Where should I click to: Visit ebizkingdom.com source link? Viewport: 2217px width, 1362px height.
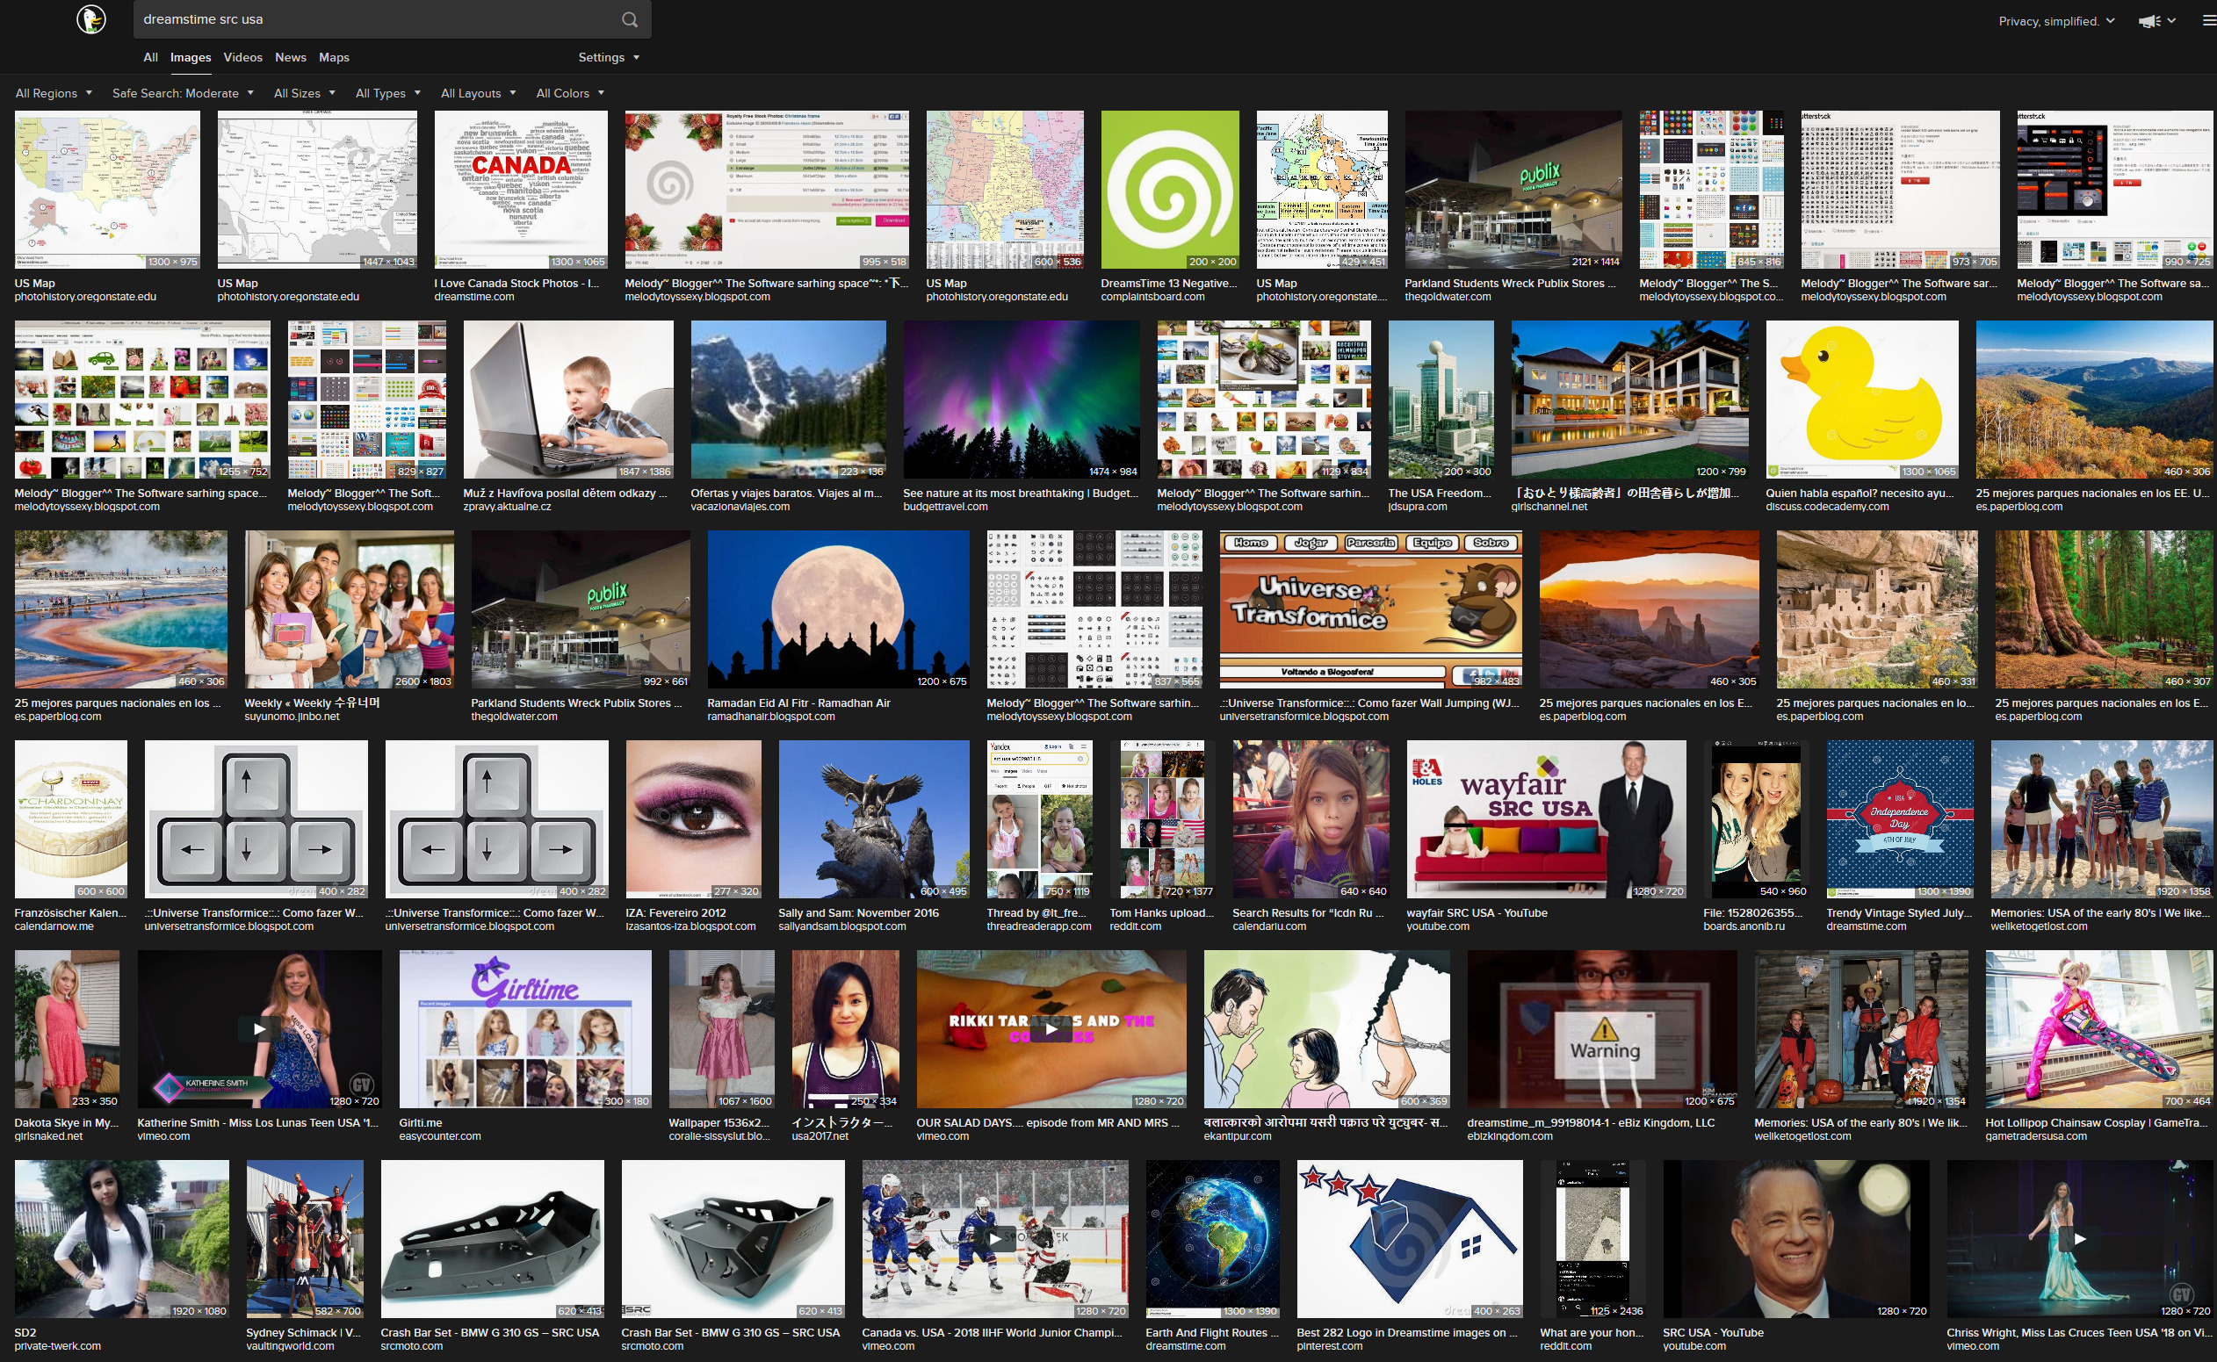point(1510,1136)
